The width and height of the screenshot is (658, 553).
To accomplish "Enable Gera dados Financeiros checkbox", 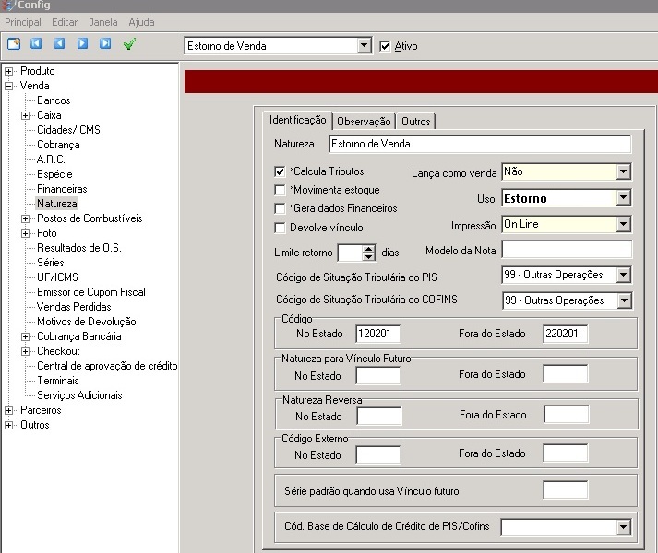I will pos(280,208).
